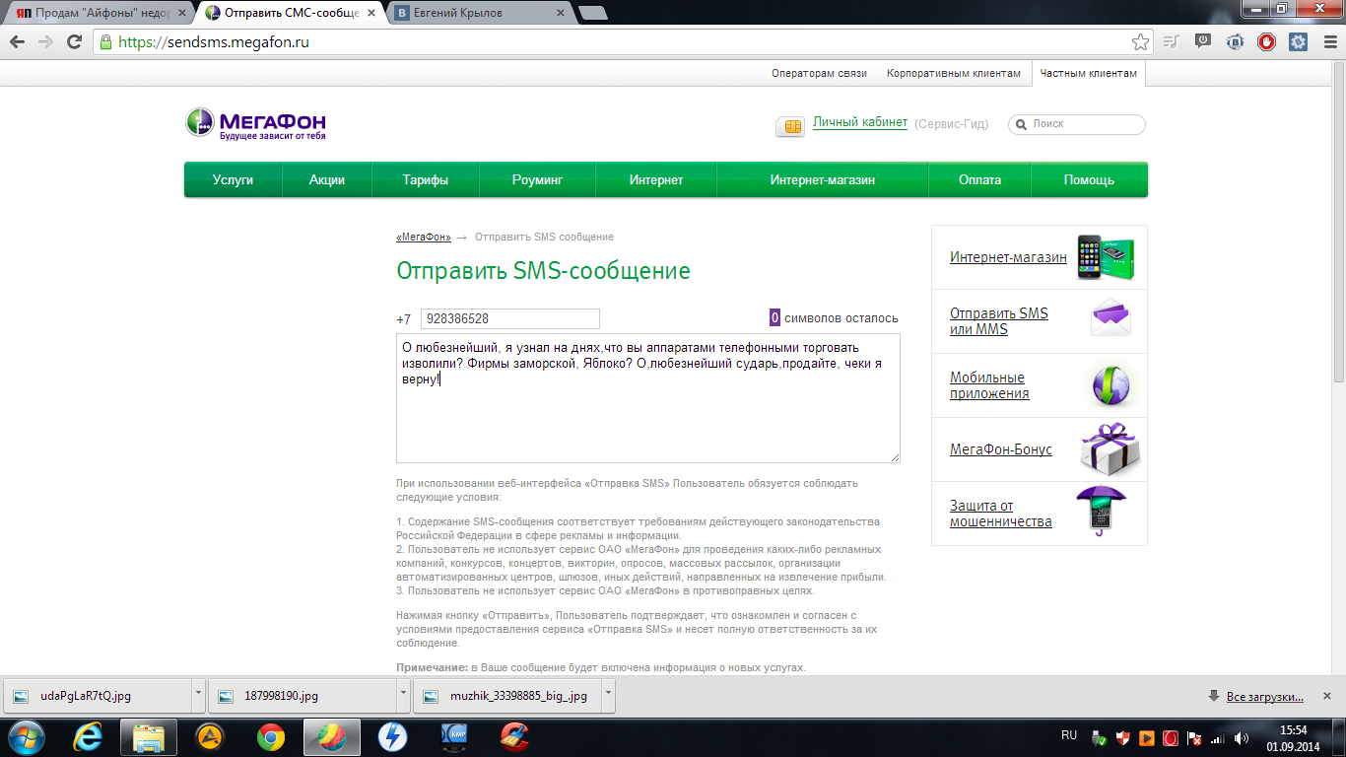Image resolution: width=1346 pixels, height=757 pixels.
Task: Open the Интернет menu item
Action: [656, 180]
